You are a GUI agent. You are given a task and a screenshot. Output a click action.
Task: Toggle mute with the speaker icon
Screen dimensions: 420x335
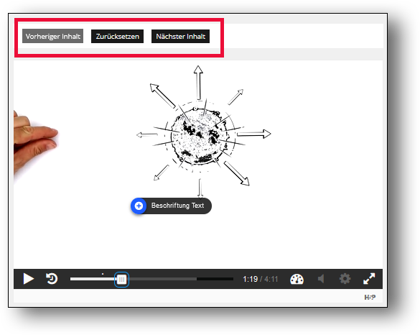[x=321, y=279]
